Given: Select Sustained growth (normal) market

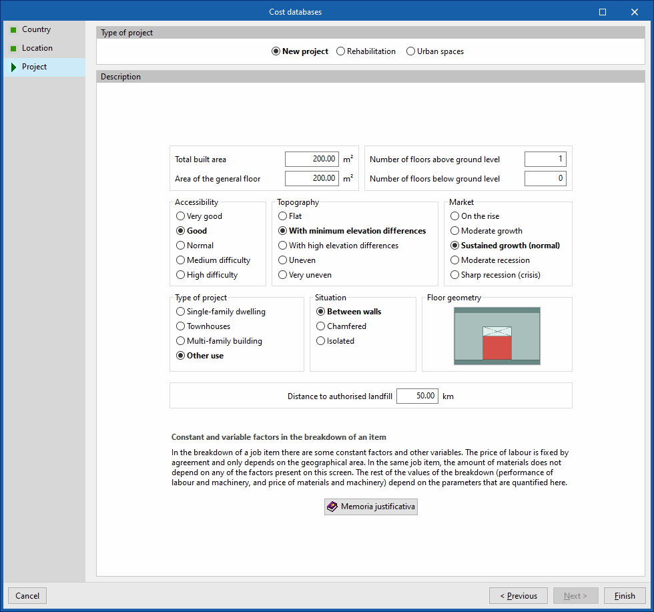Looking at the screenshot, I should (x=505, y=246).
